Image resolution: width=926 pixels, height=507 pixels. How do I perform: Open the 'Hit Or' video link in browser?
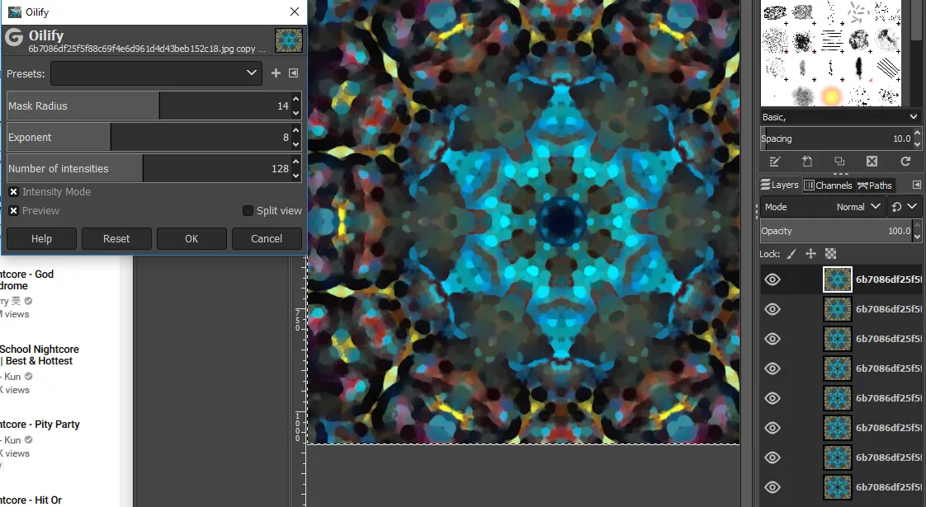click(31, 500)
